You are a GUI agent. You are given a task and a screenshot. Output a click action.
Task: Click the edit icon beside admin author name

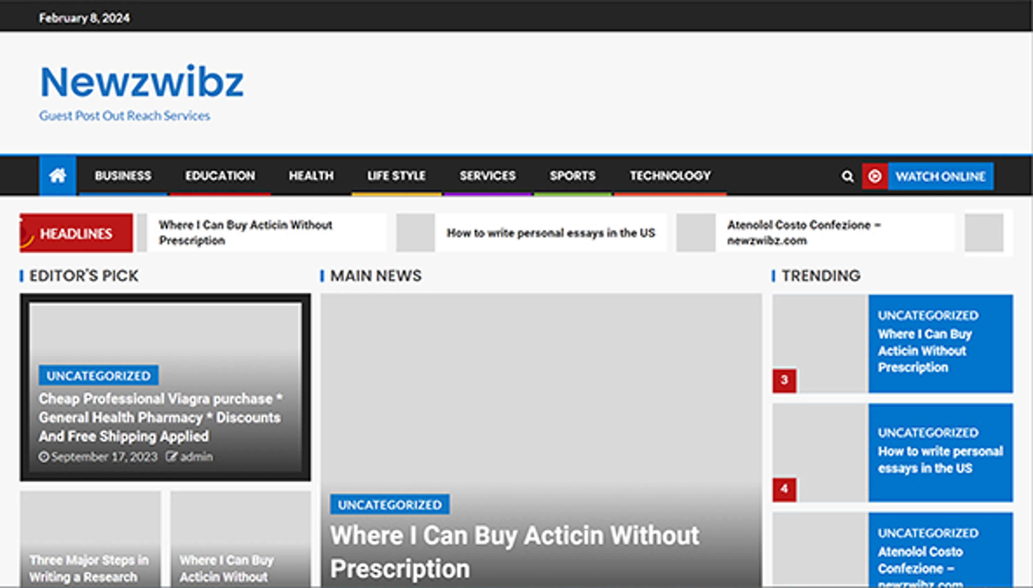[173, 456]
